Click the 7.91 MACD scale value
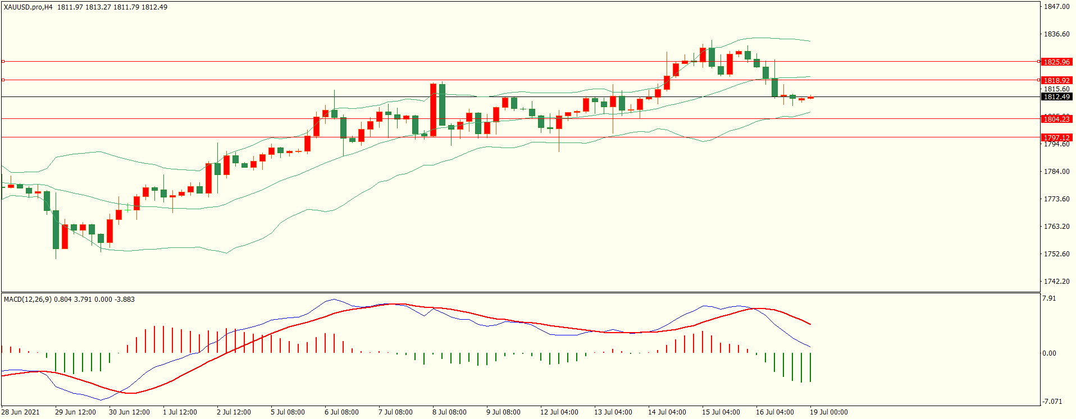Image resolution: width=1076 pixels, height=419 pixels. click(x=1049, y=298)
